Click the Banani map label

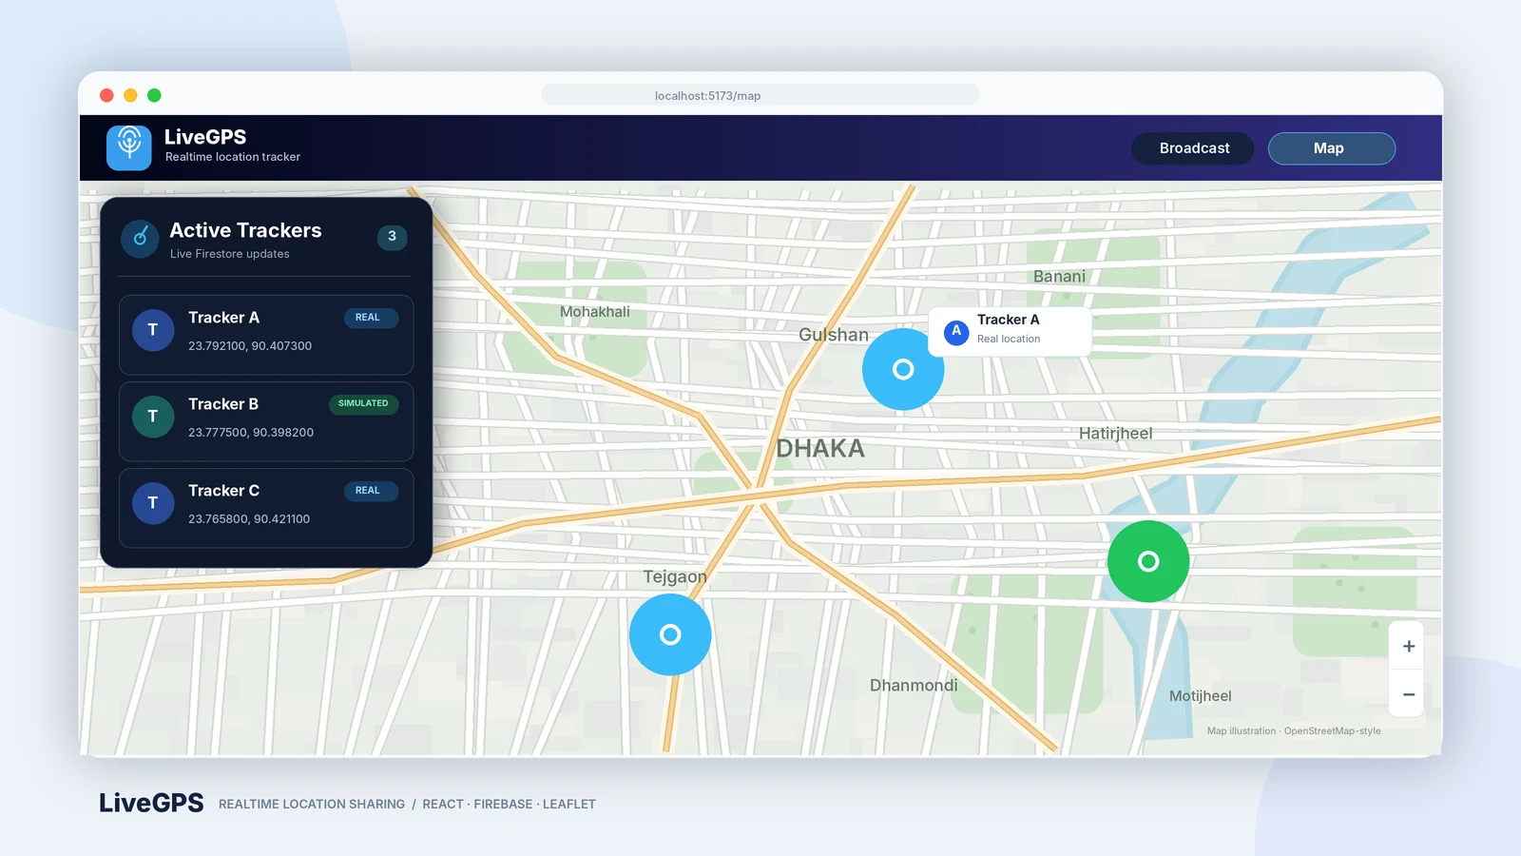click(x=1059, y=277)
